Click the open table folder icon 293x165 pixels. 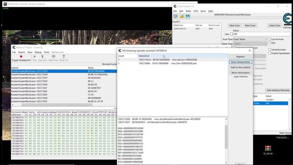[182, 16]
